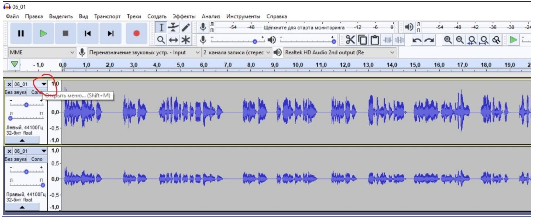533x217 pixels.
Task: Select the I-beam Selection tool
Action: [x=162, y=28]
